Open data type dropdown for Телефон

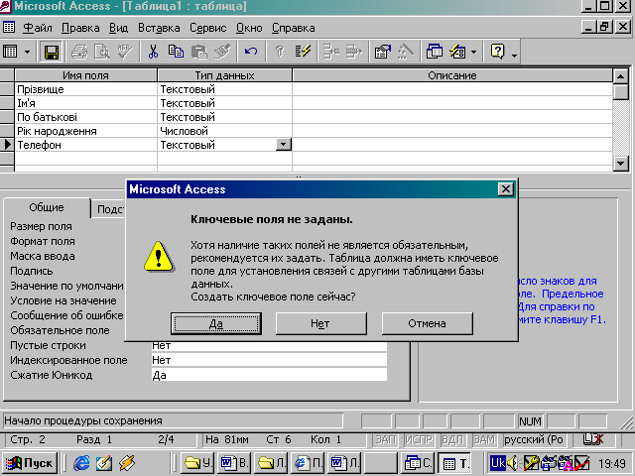(x=284, y=145)
